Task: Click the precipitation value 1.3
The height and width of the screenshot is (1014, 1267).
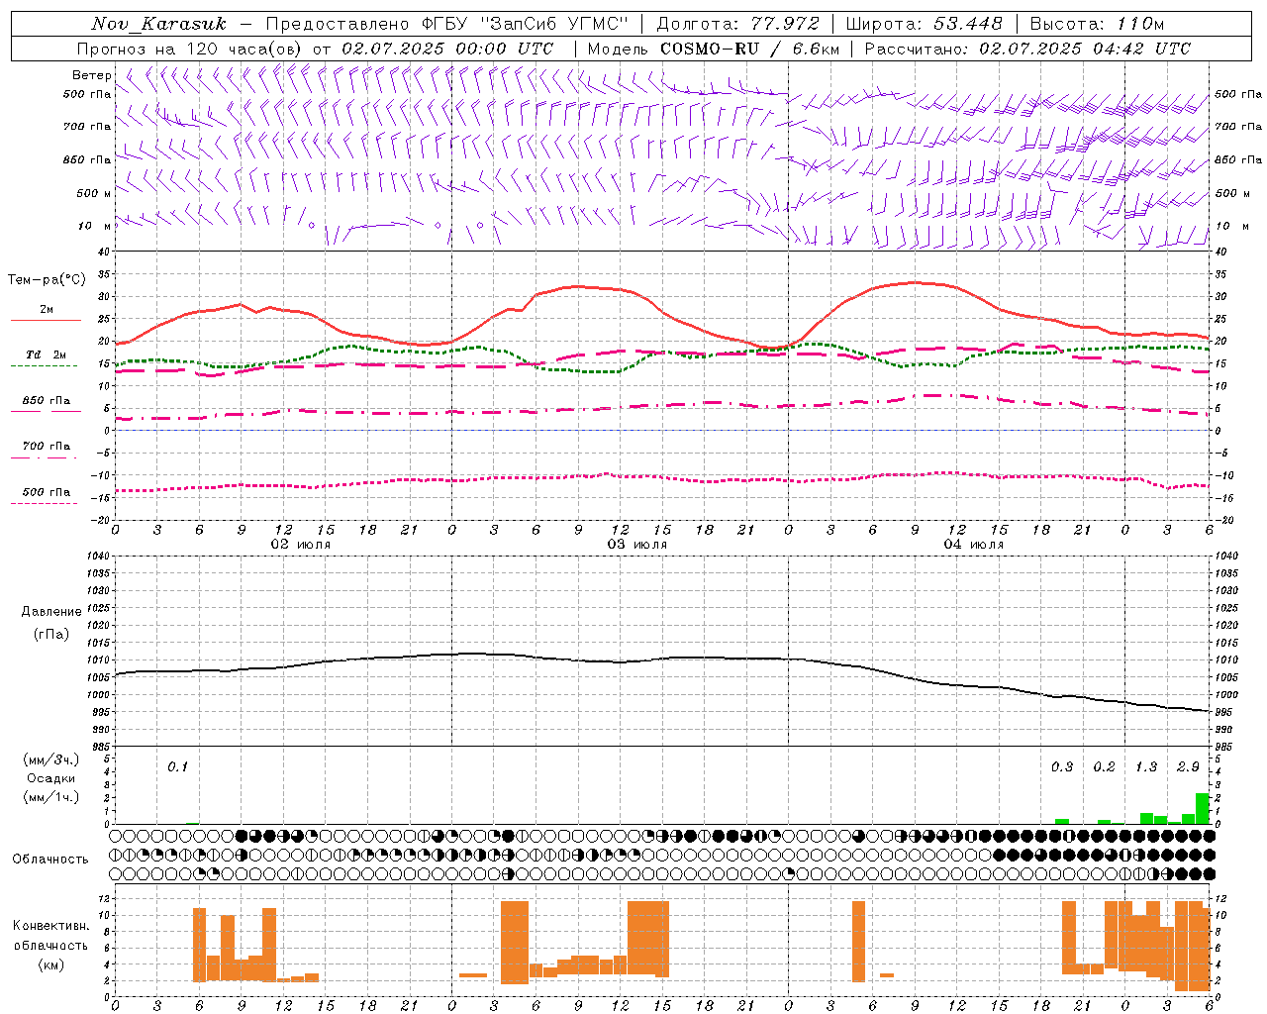Action: coord(1146,766)
